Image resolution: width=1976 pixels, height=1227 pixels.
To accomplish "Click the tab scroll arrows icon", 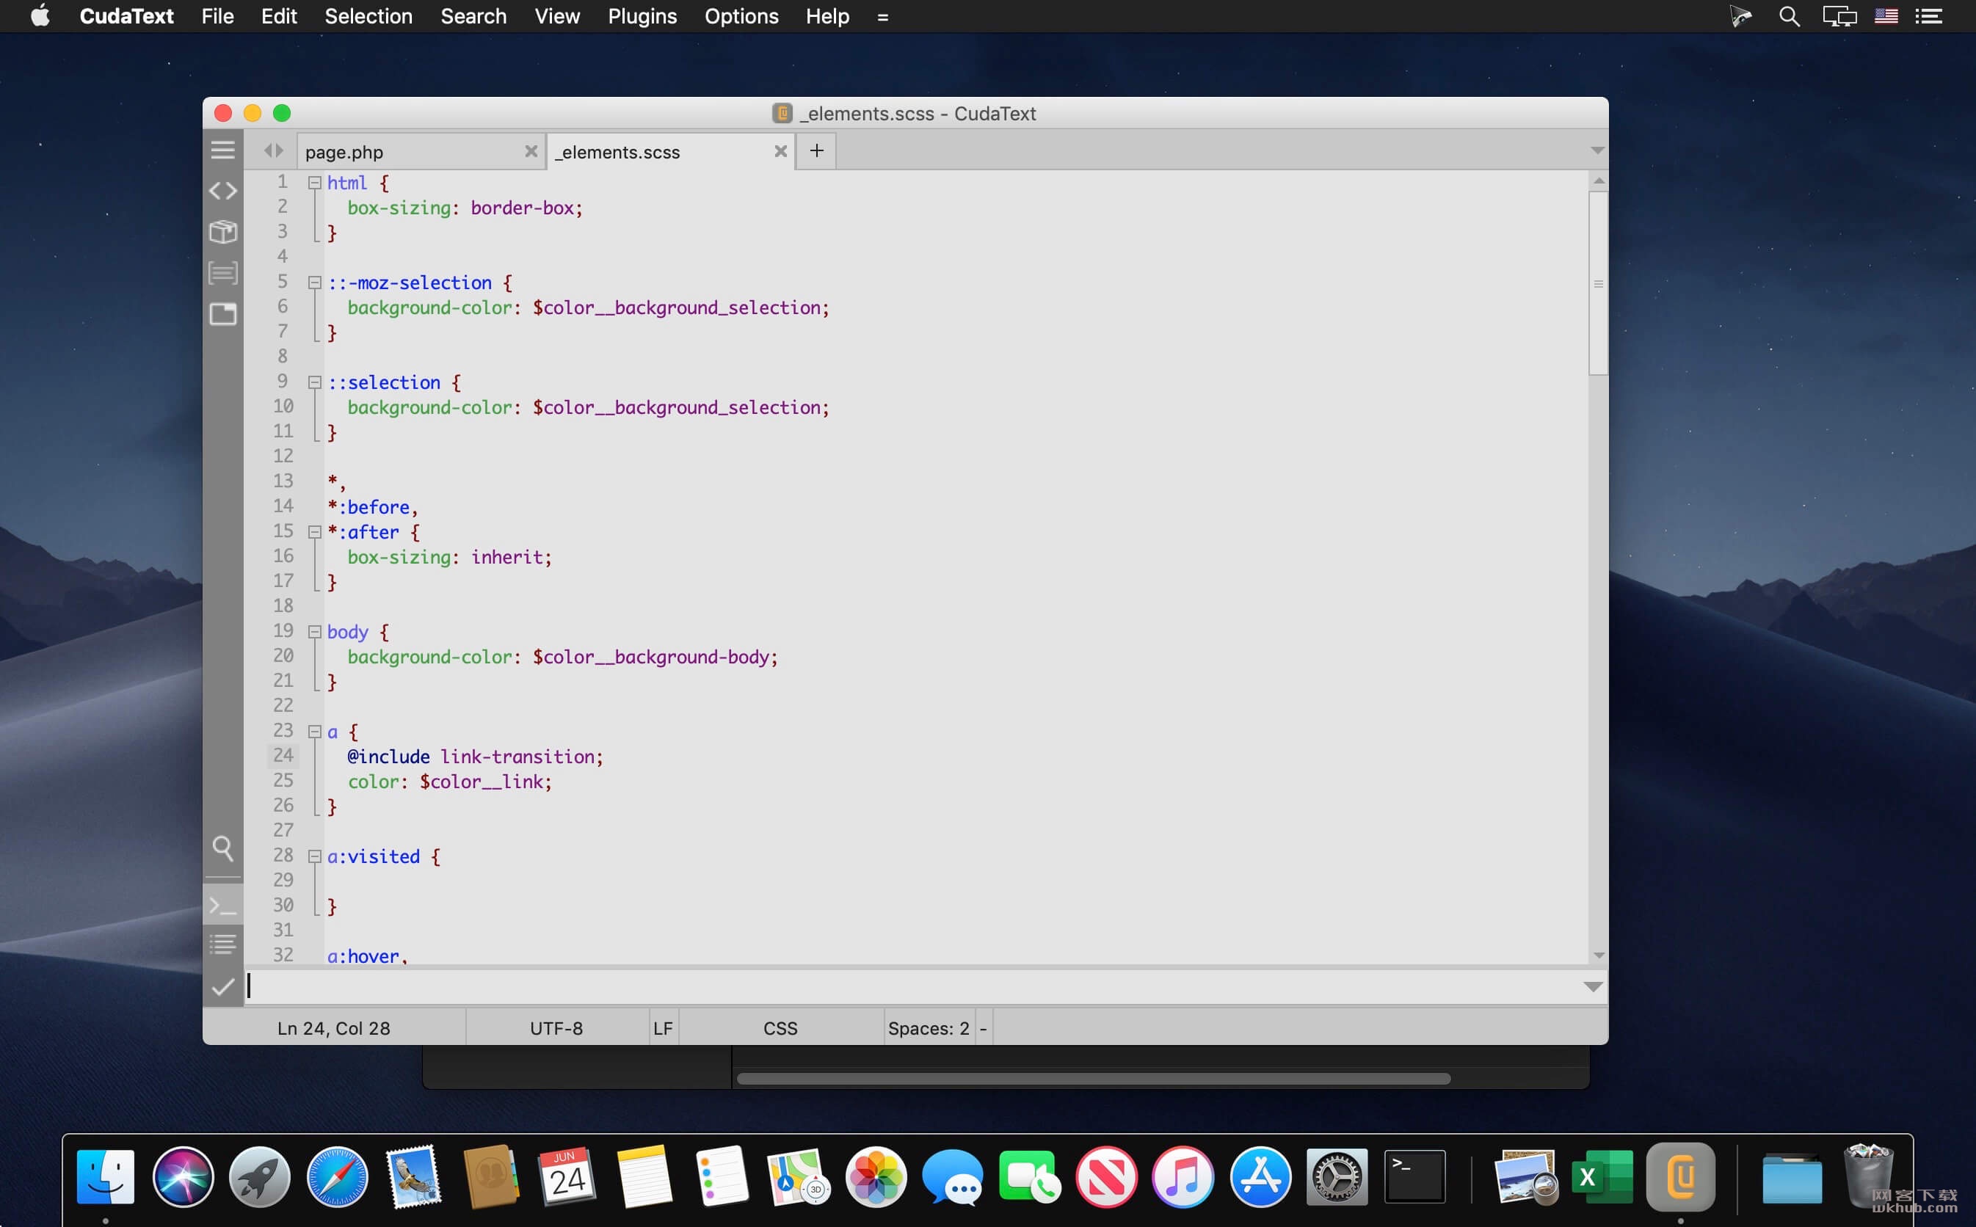I will click(x=274, y=151).
